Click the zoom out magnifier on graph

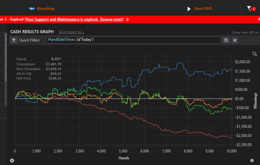254,54
